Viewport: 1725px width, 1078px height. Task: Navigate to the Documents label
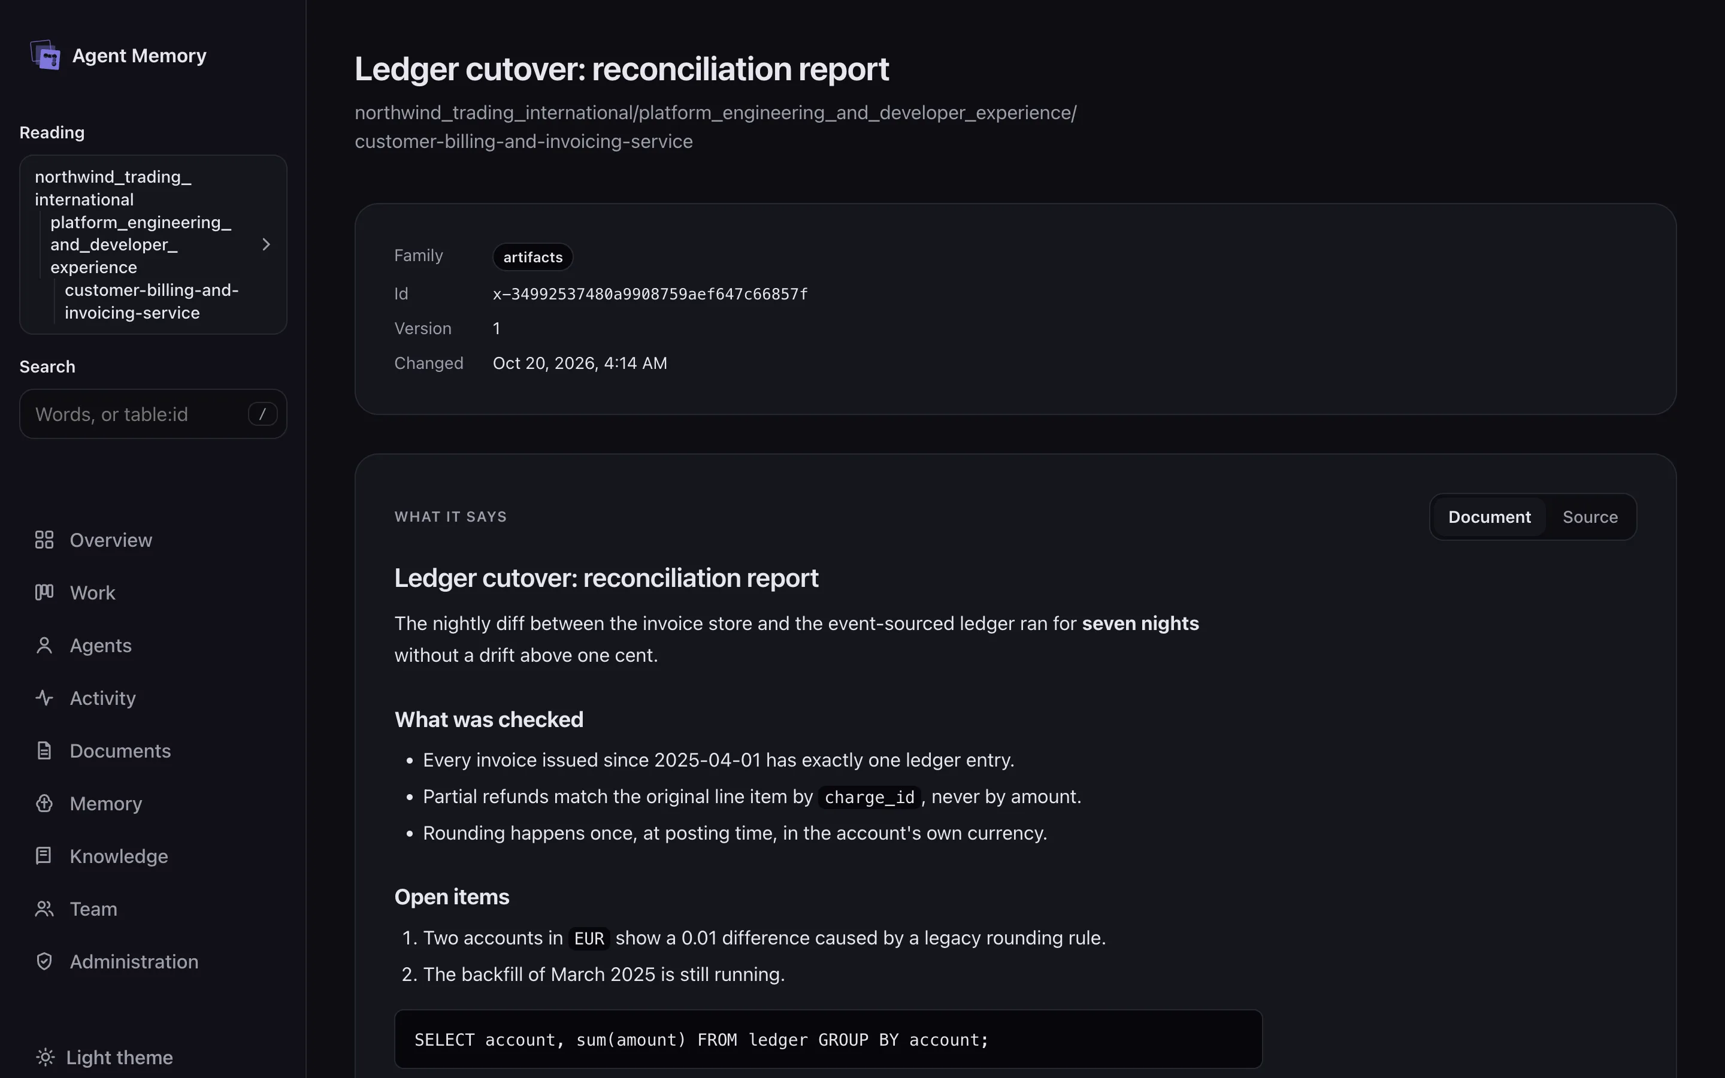120,752
